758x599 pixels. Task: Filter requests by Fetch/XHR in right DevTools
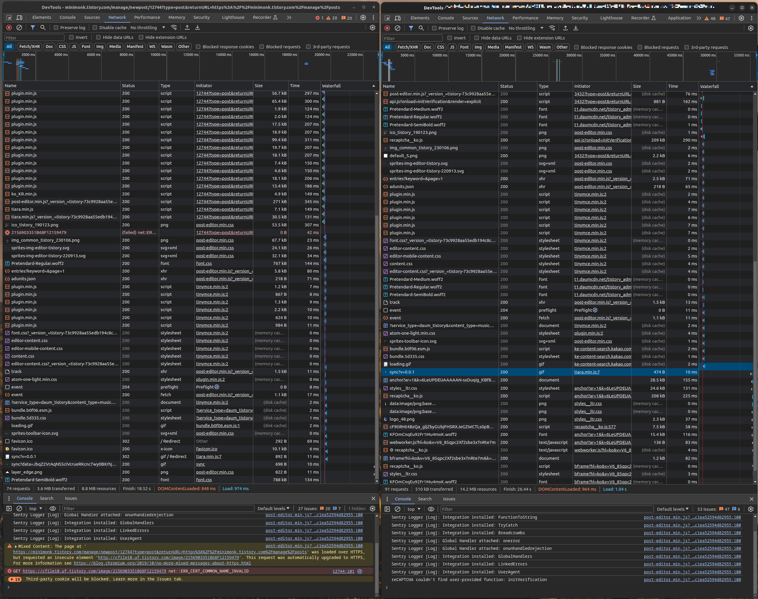pos(408,47)
